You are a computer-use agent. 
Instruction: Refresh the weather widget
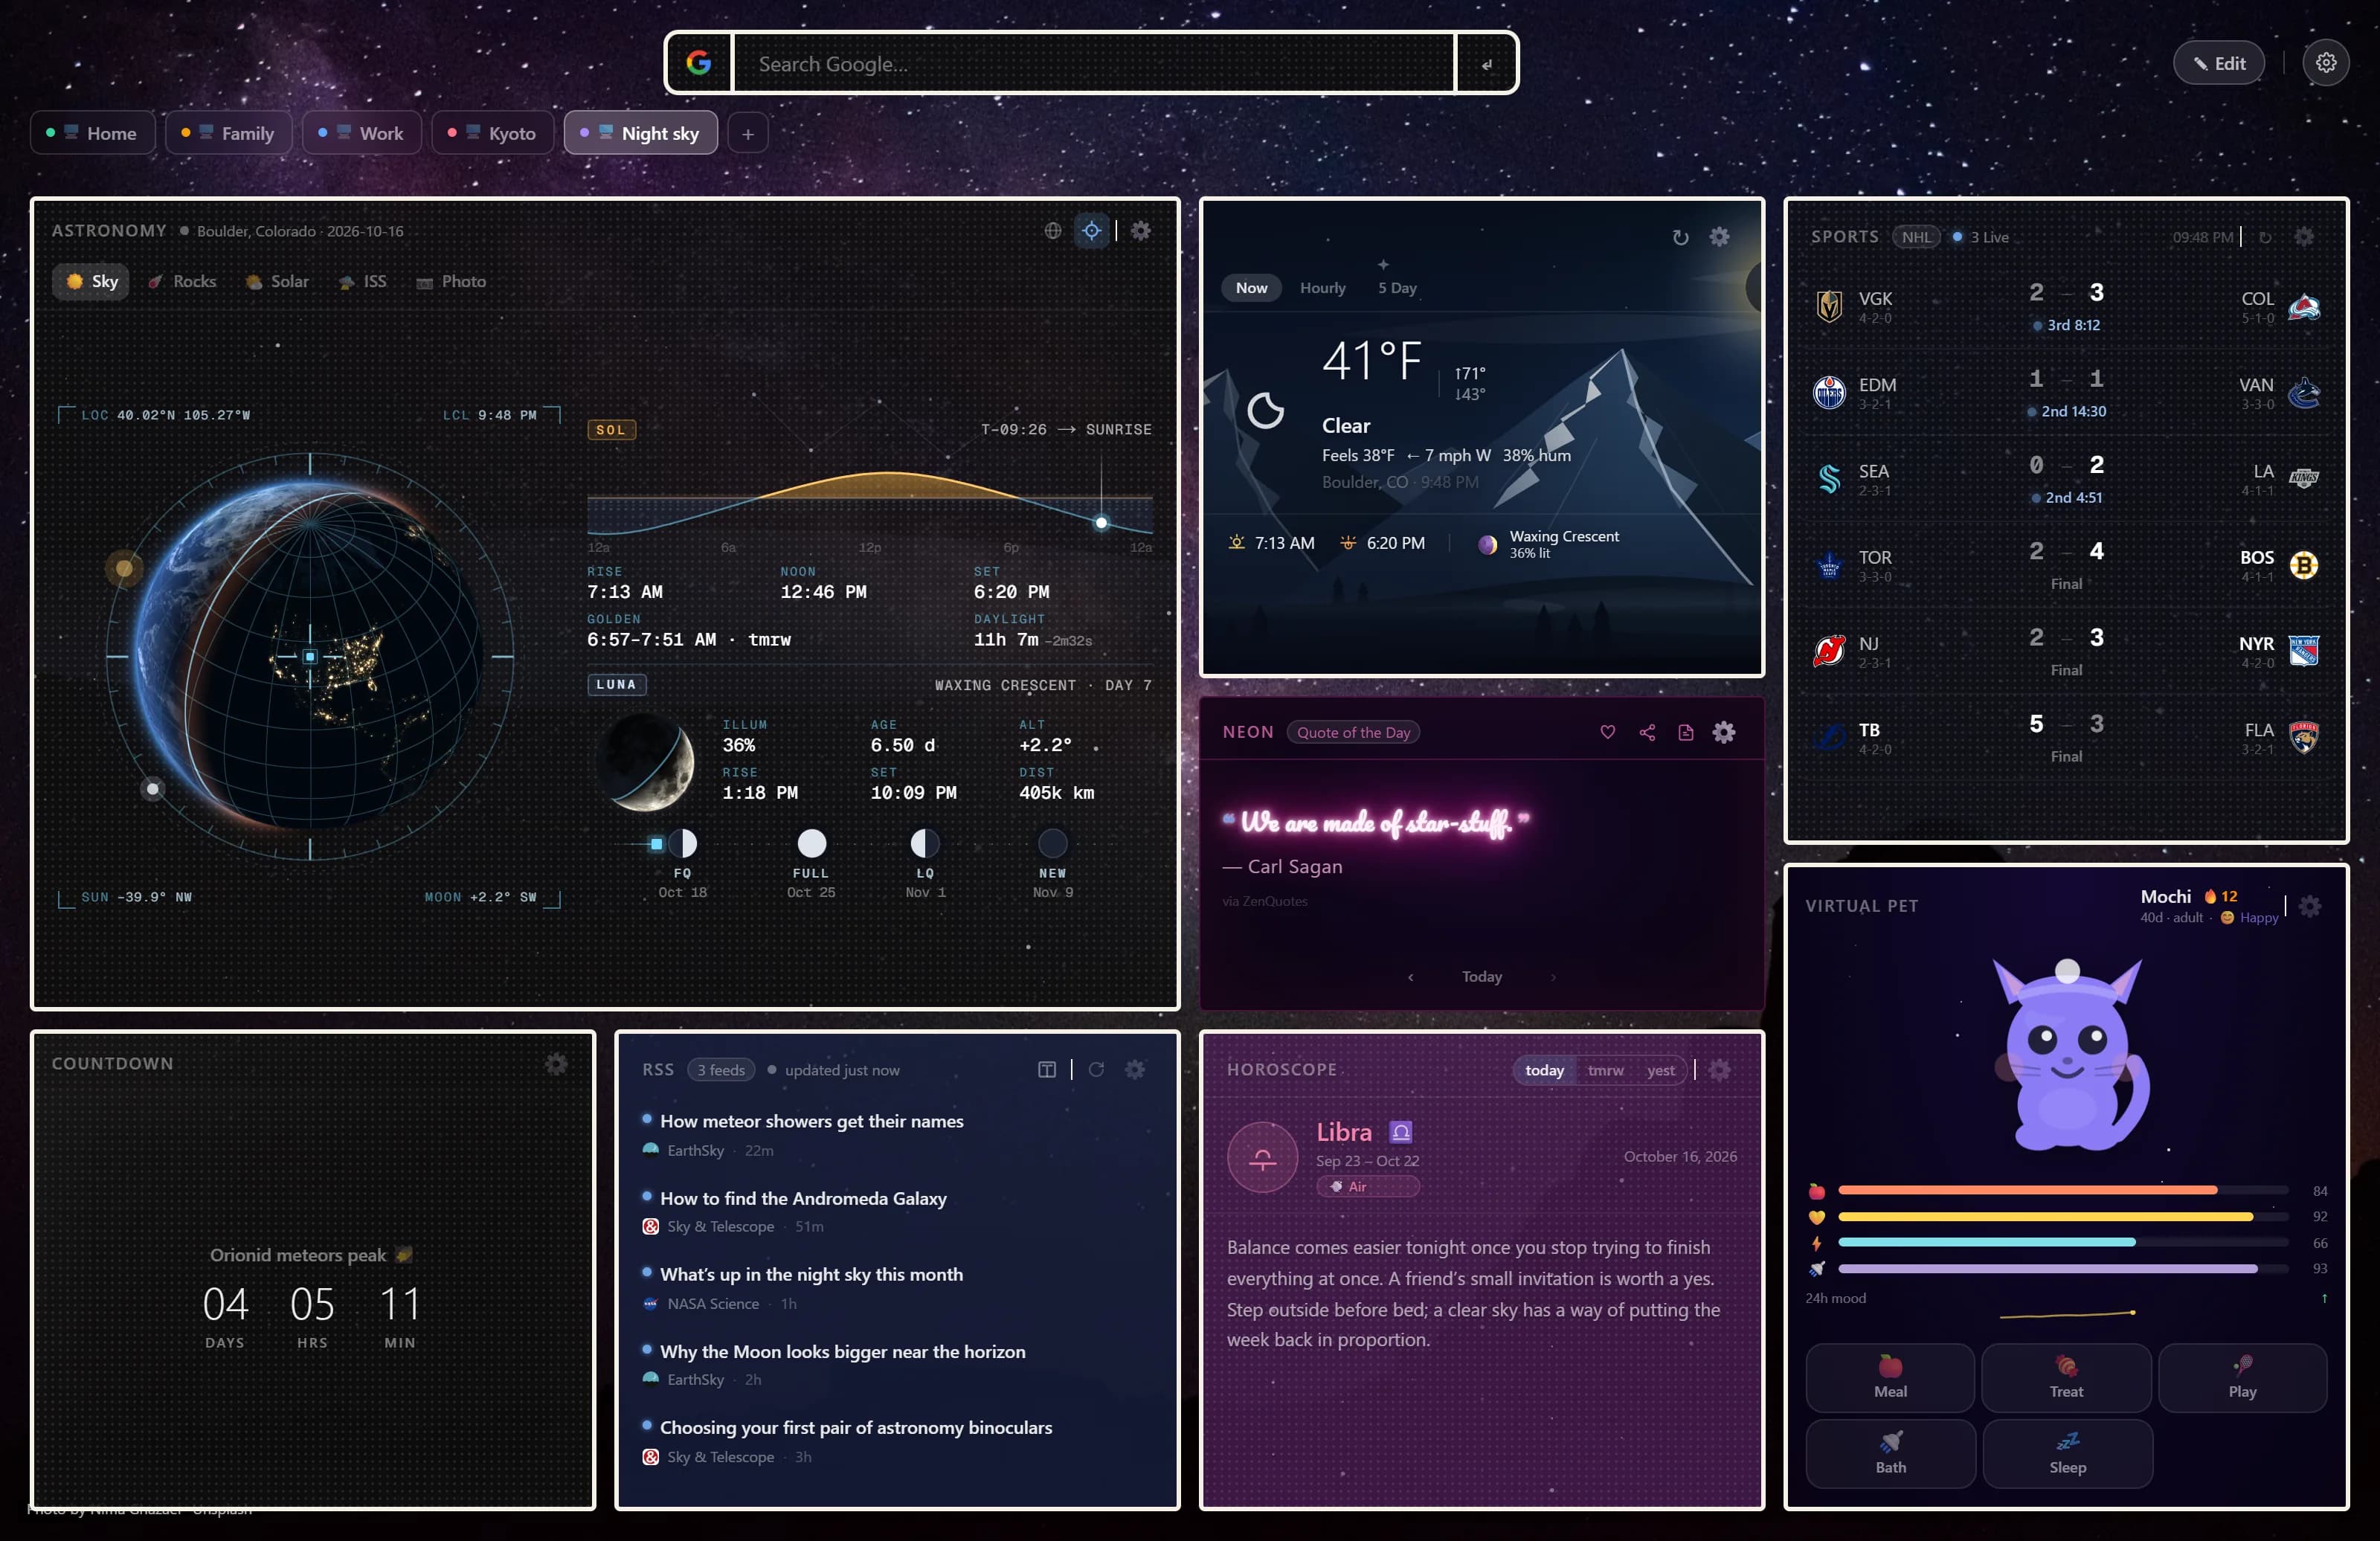1680,237
